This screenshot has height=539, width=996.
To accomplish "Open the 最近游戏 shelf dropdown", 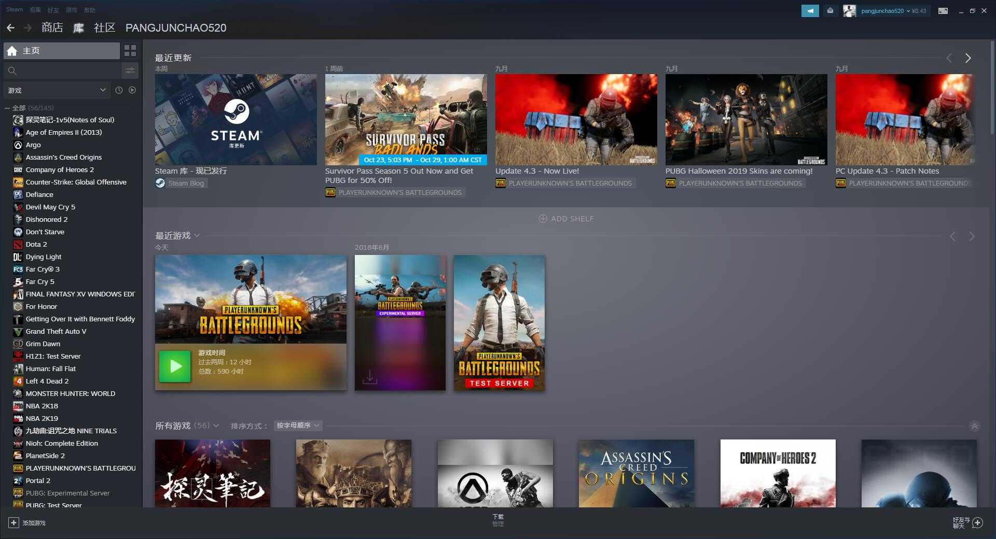I will coord(197,236).
